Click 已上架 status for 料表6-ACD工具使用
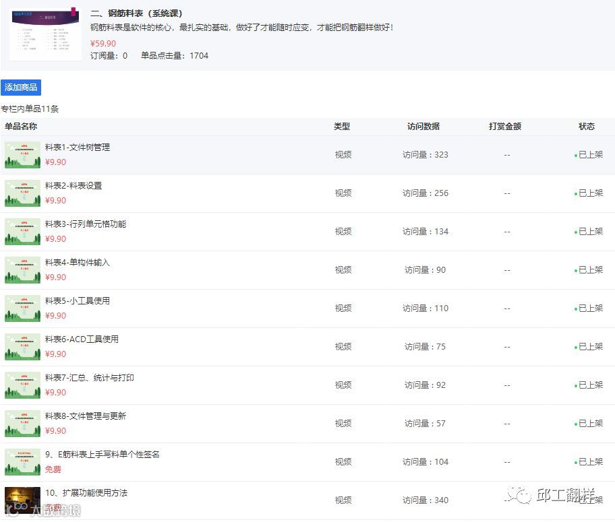Viewport: 615px width, 522px height. click(x=588, y=347)
